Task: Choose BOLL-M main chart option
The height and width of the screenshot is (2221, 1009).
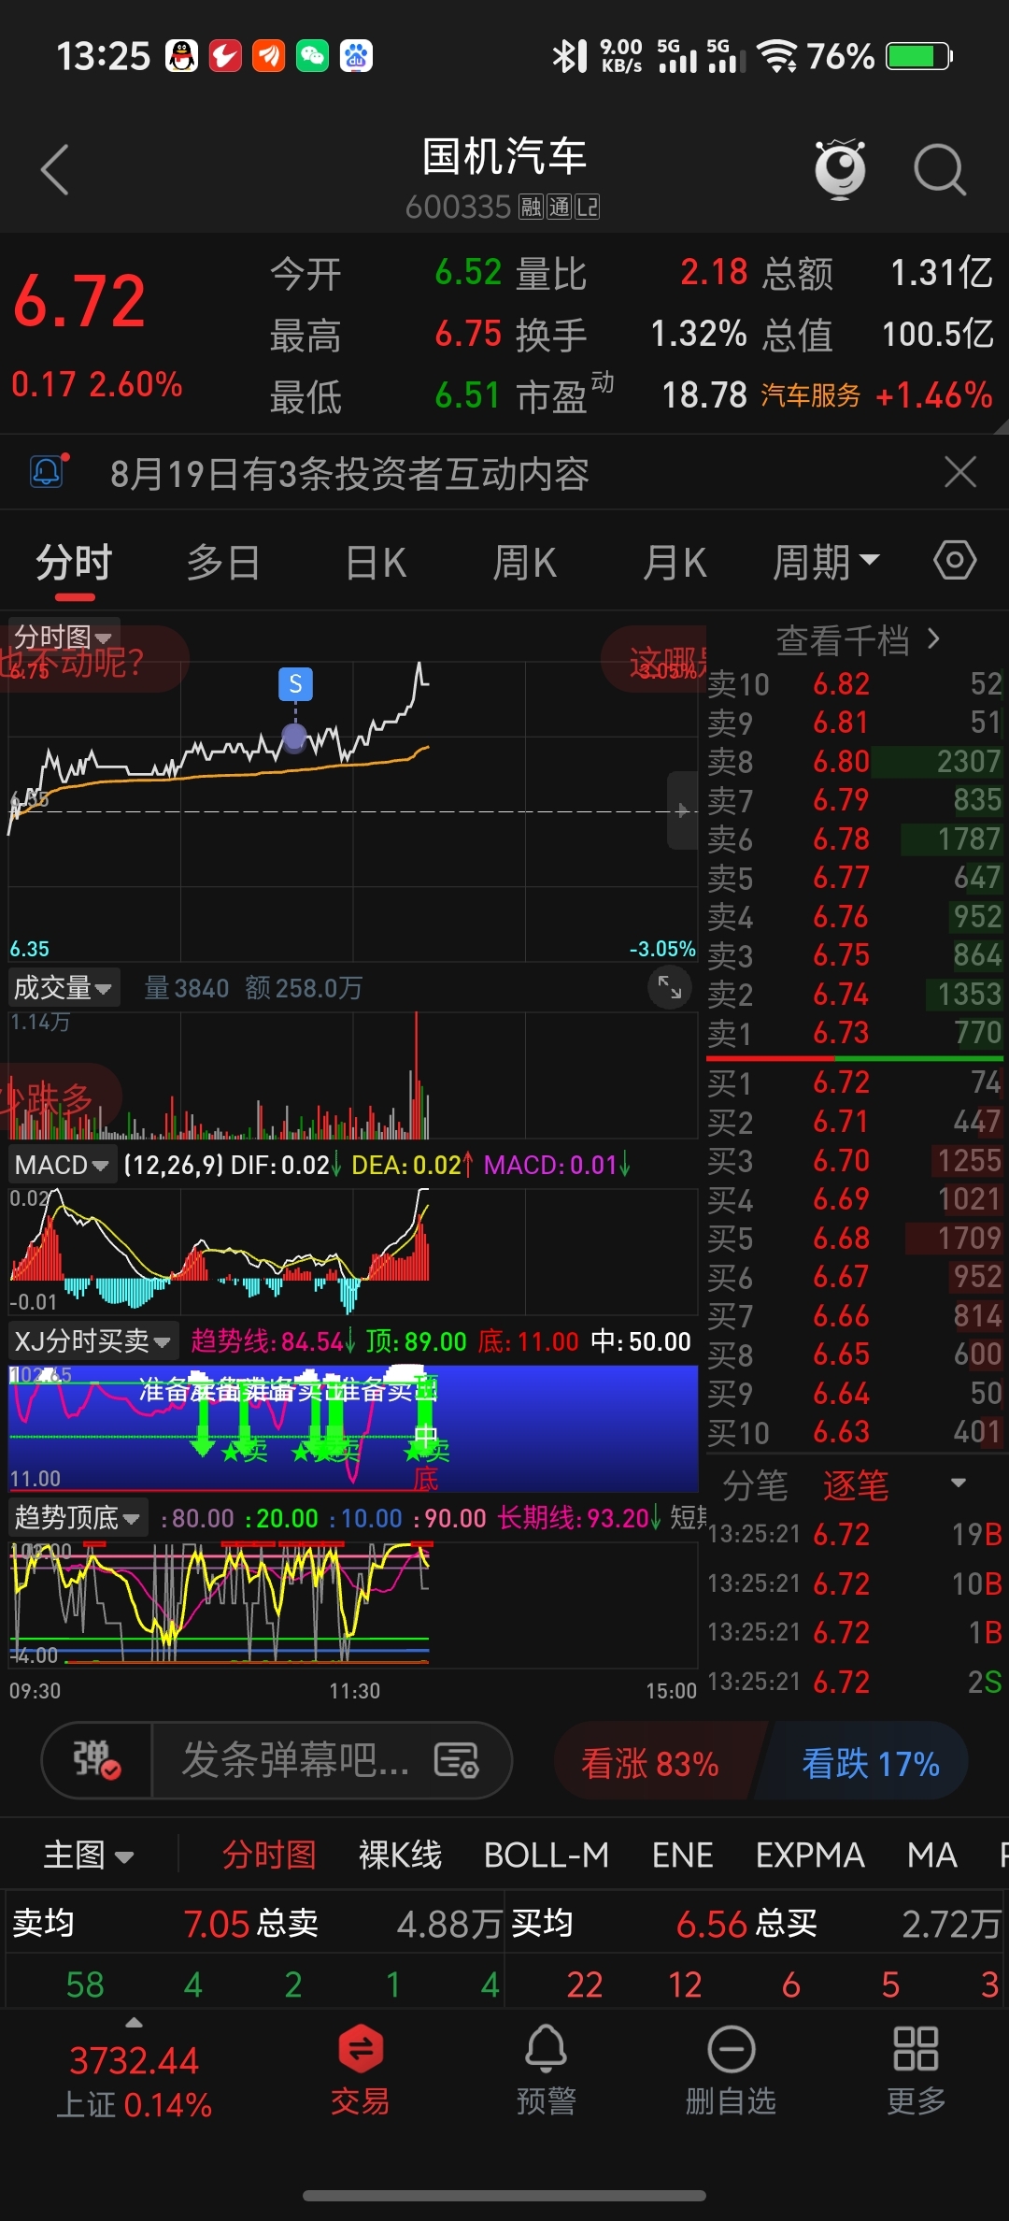Action: click(x=547, y=1855)
